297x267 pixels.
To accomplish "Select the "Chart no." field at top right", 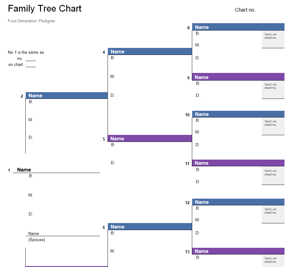I will [245, 10].
